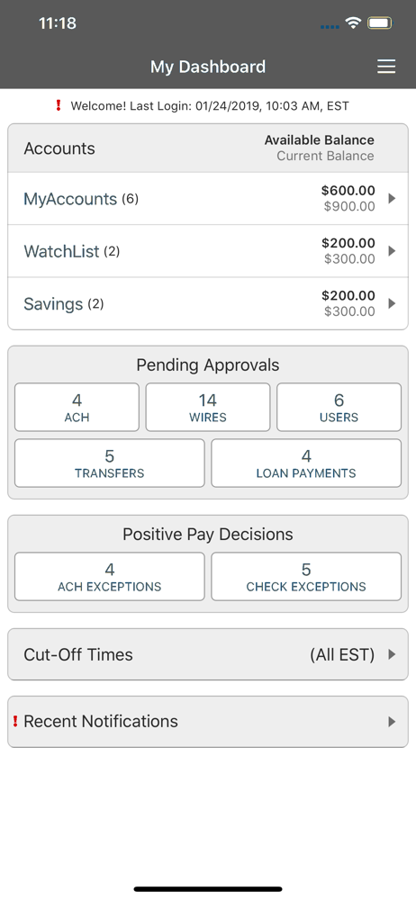416x900 pixels.
Task: Open the 14 Wires pending approvals
Action: tap(207, 407)
